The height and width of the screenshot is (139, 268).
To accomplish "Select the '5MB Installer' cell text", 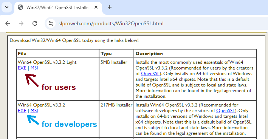I will click(114, 62).
